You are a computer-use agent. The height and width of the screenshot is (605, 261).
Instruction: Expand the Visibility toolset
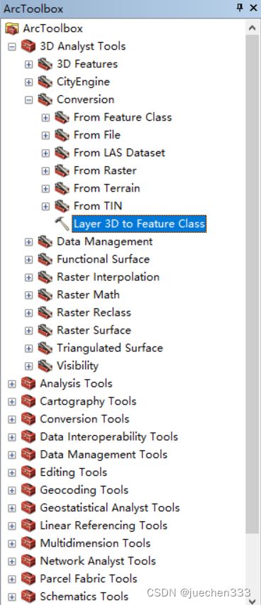[x=28, y=366]
